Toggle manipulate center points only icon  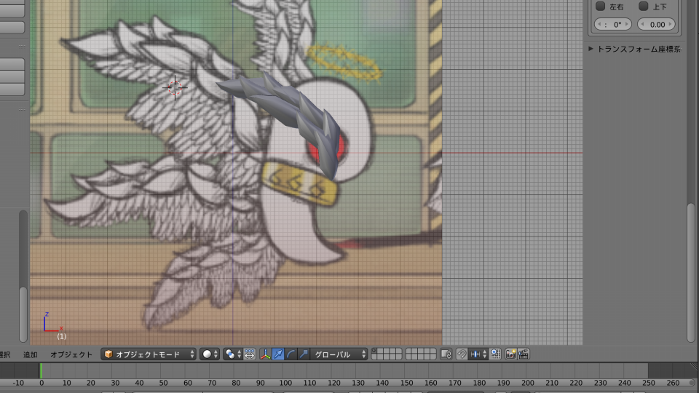pyautogui.click(x=250, y=354)
